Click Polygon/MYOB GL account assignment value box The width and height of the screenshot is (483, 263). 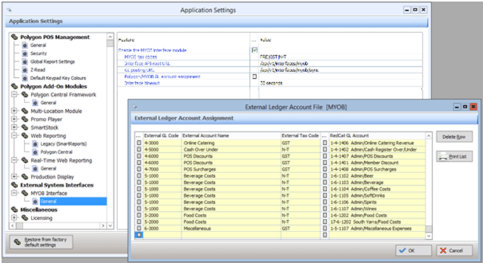click(x=254, y=76)
